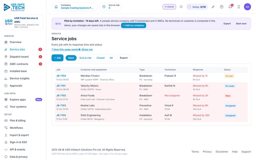Select the Closed filter tab
This screenshot has width=256, height=160.
click(x=100, y=58)
